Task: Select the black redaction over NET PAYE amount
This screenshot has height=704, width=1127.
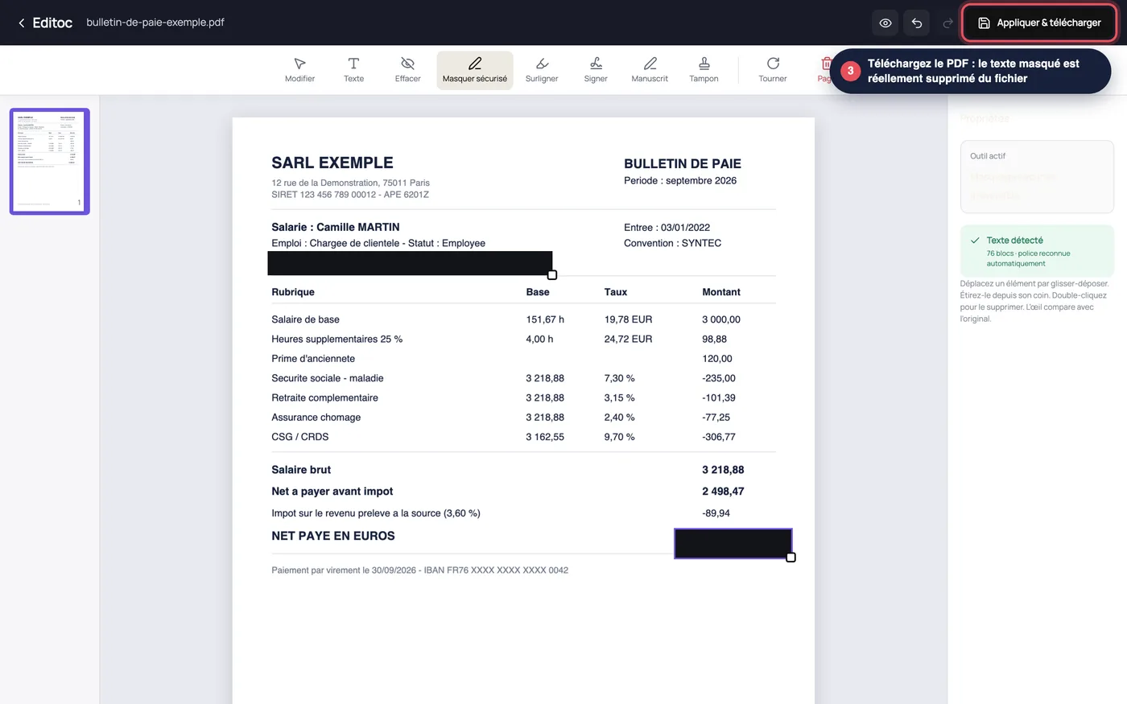Action: point(733,543)
